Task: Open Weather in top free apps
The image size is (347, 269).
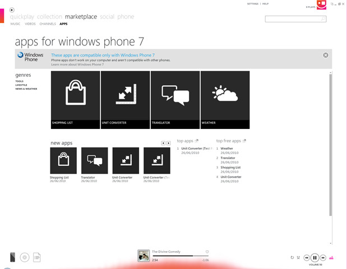Action: click(x=227, y=149)
